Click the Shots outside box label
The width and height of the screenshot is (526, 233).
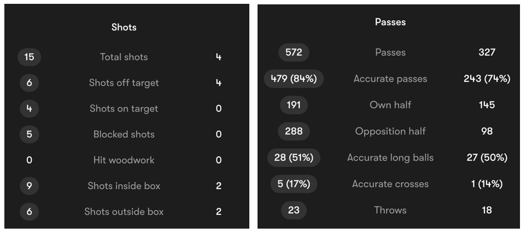tap(124, 212)
